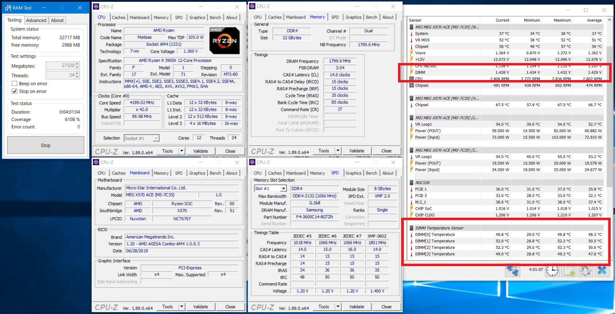Open Tools dropdown arrow in Mainboard window
Viewport: 615px width, 314px height.
[182, 307]
